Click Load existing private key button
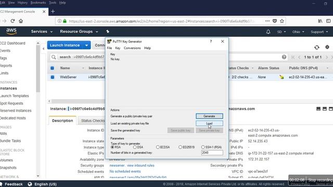 pyautogui.click(x=209, y=124)
